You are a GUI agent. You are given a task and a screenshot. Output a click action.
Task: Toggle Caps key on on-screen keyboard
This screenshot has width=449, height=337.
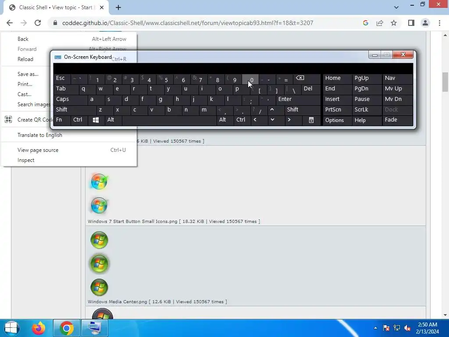[71, 100]
